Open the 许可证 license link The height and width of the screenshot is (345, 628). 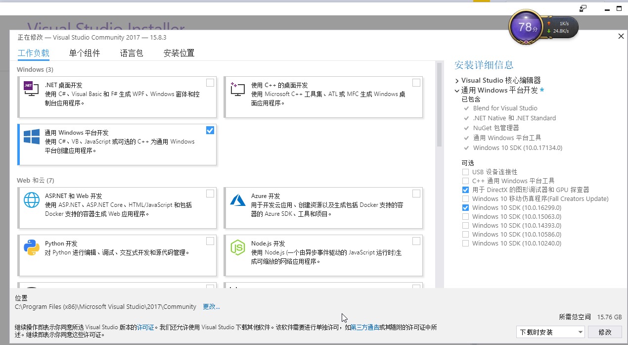click(145, 327)
